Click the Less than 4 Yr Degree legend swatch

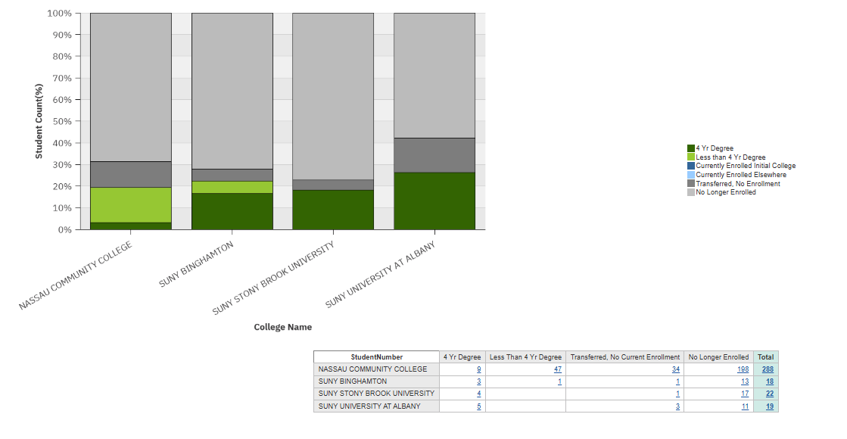(x=691, y=157)
